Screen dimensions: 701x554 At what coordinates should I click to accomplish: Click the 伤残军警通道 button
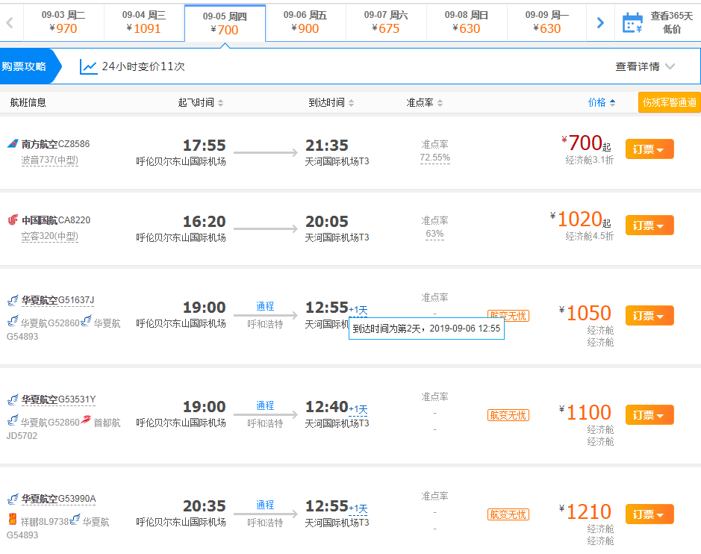pyautogui.click(x=669, y=103)
